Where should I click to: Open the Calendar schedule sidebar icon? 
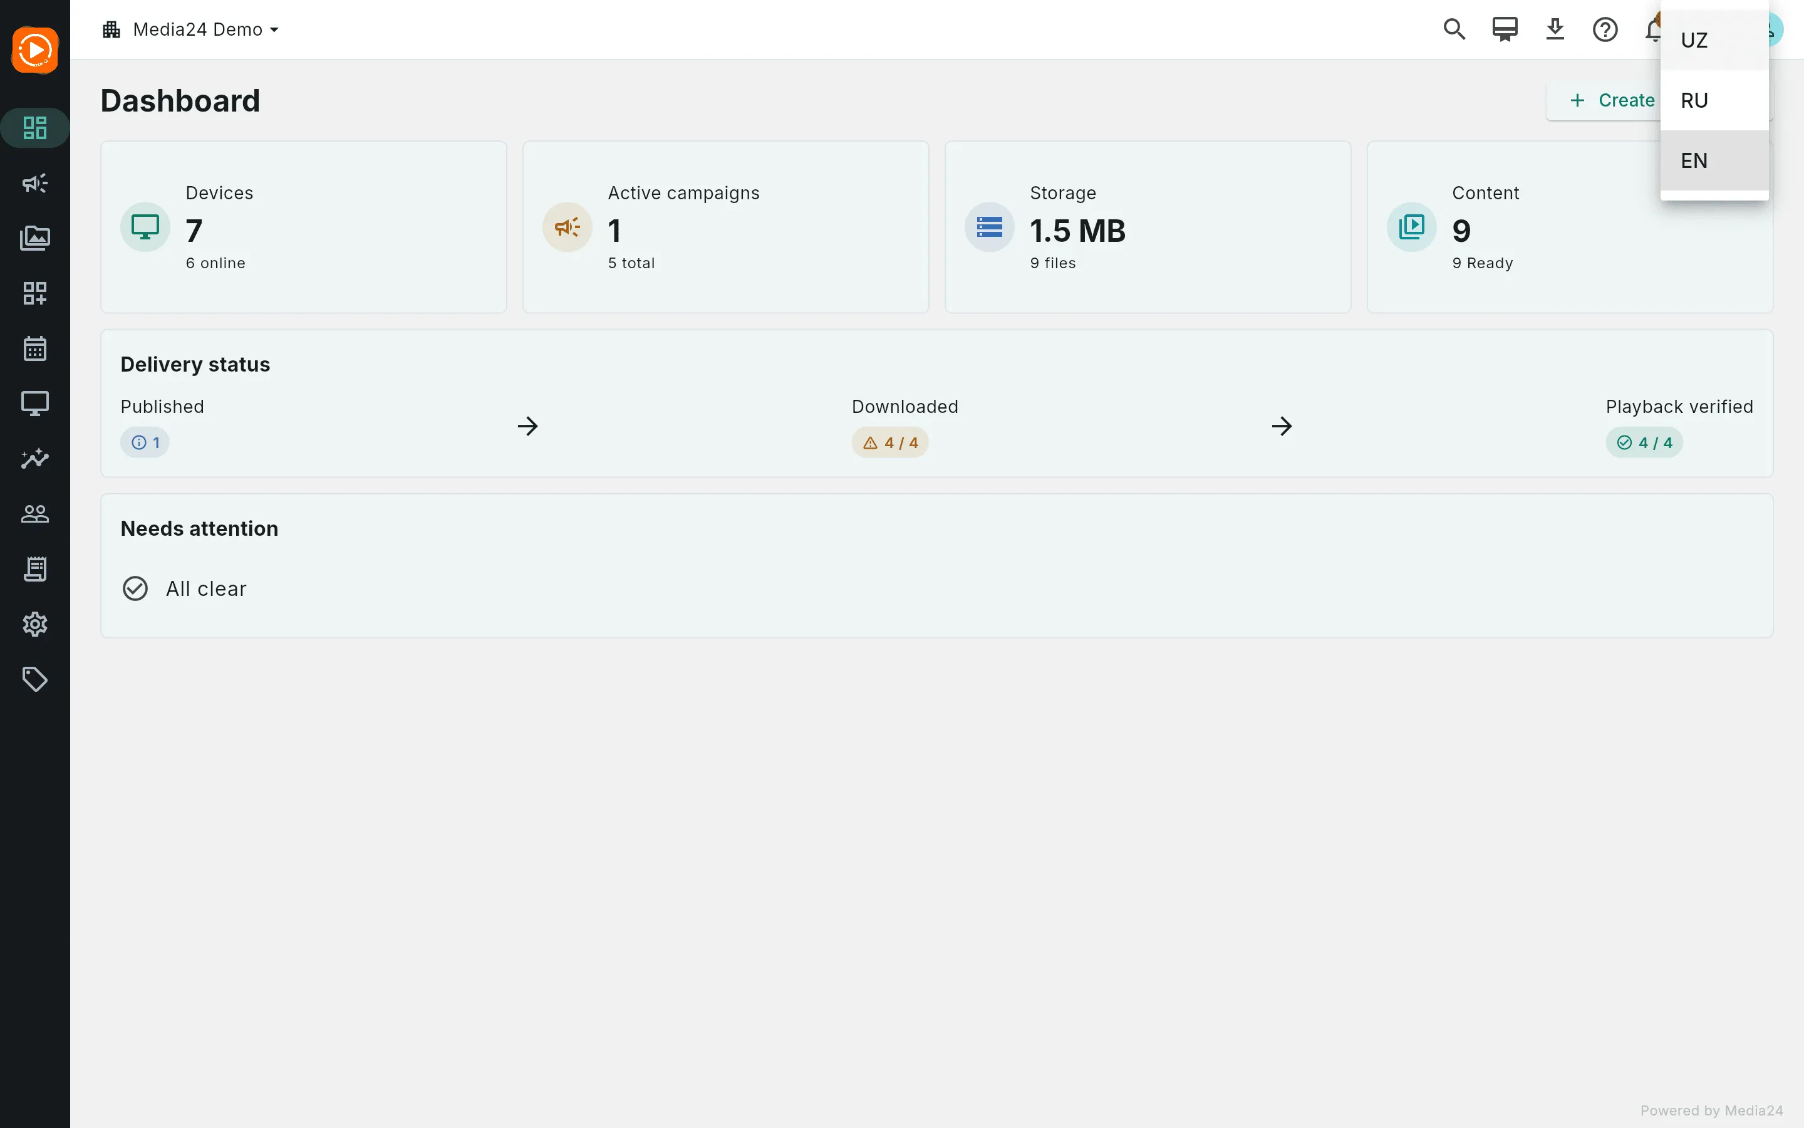point(35,348)
